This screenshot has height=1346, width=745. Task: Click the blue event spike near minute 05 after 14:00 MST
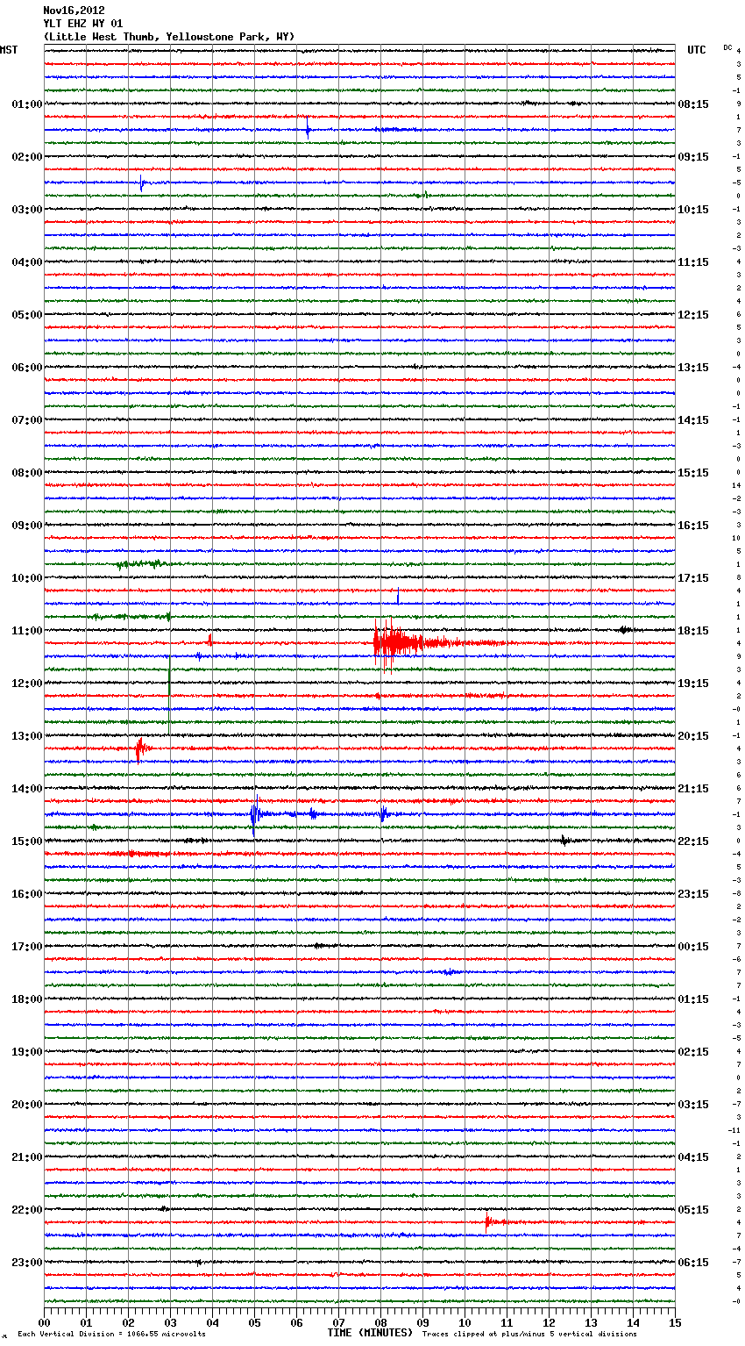(254, 816)
